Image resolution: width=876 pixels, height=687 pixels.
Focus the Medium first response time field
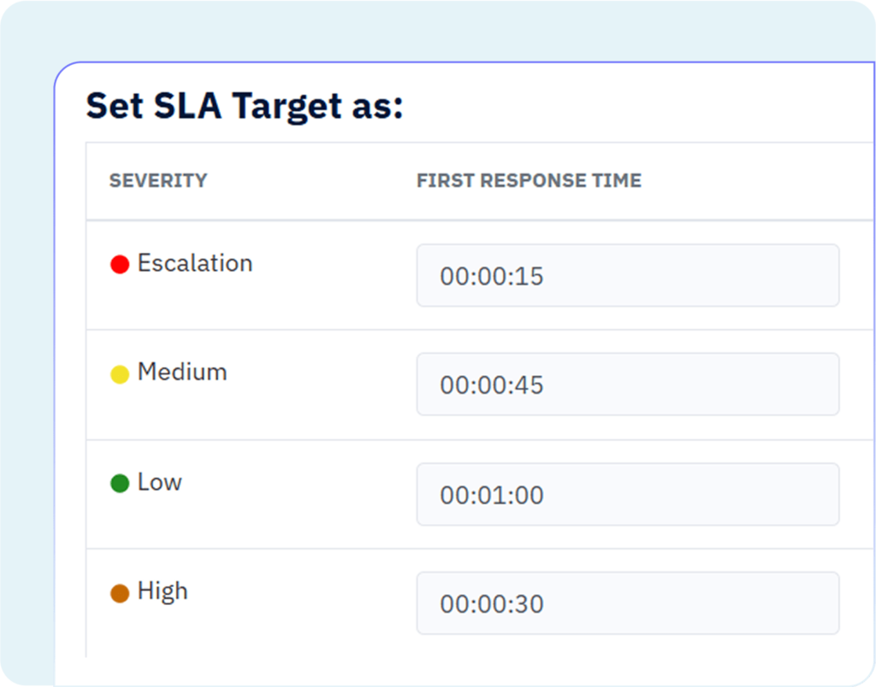tap(627, 385)
